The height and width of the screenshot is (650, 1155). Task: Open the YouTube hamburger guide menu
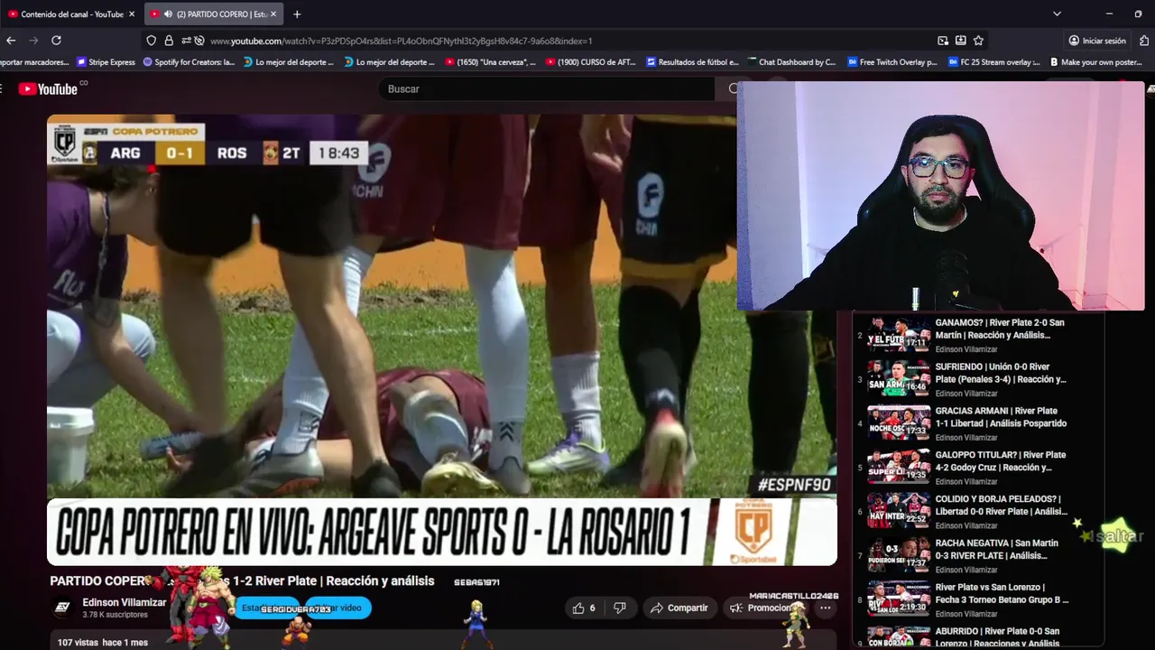[x=3, y=88]
